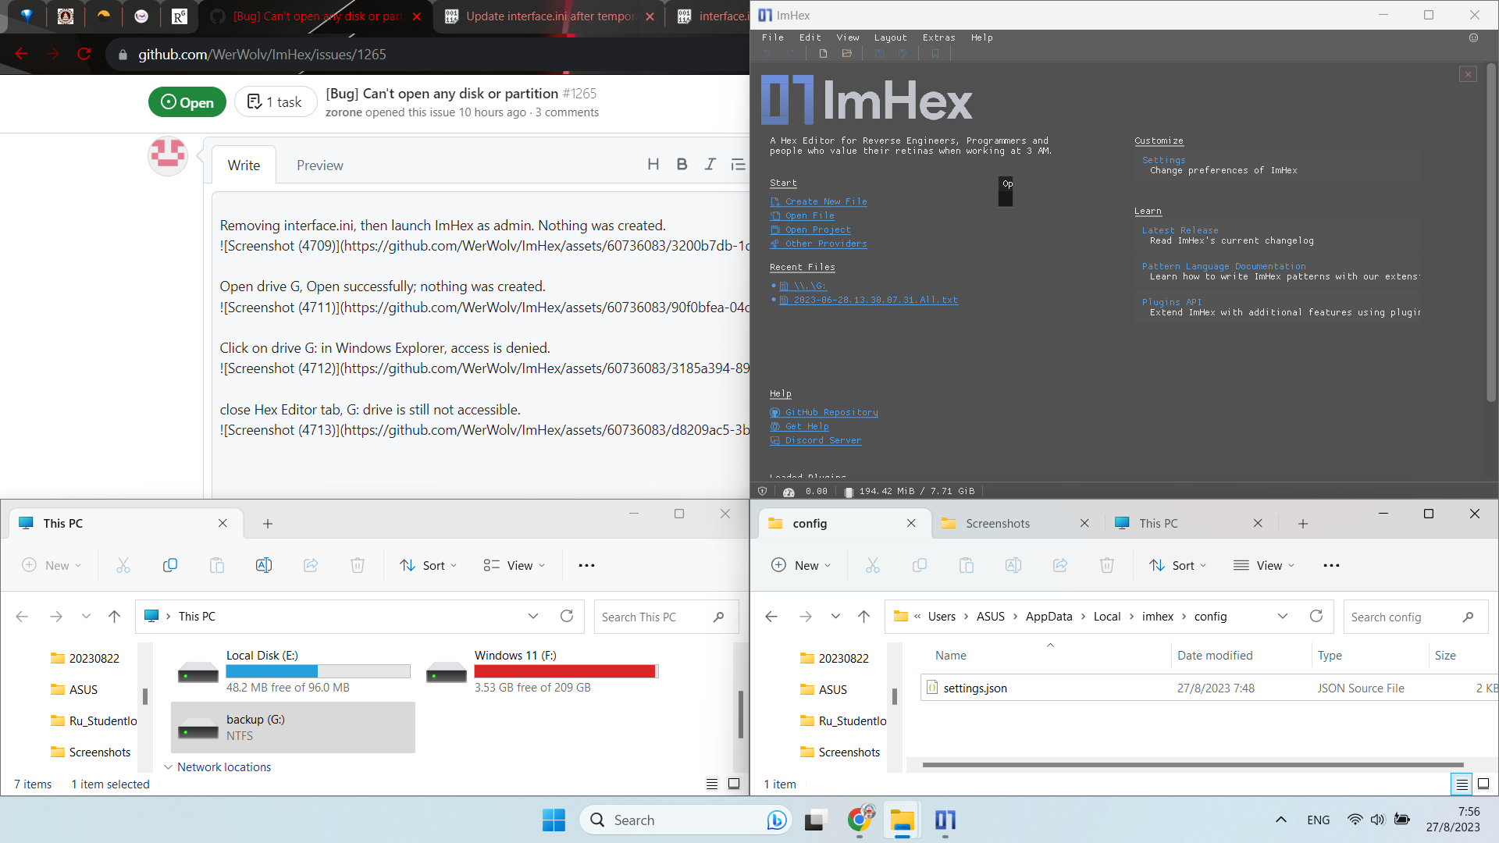Expand the address bar dropdown in config window
Viewport: 1499px width, 843px height.
coord(1283,616)
